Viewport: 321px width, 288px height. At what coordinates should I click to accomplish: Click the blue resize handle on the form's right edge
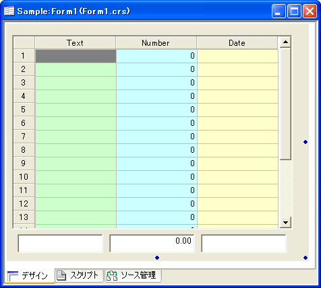click(305, 142)
